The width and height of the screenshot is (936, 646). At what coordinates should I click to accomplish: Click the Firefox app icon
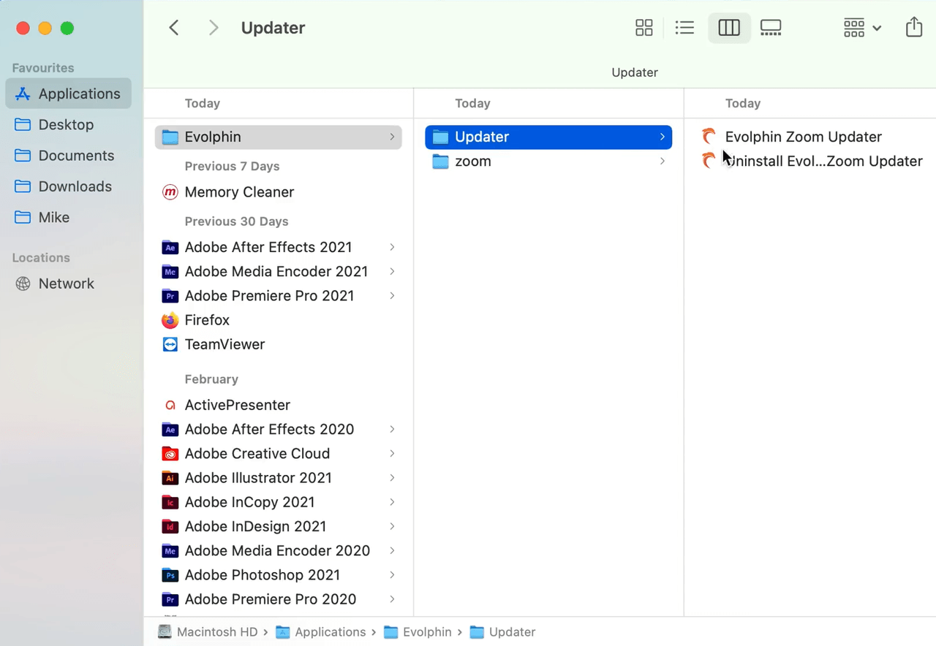pyautogui.click(x=170, y=320)
